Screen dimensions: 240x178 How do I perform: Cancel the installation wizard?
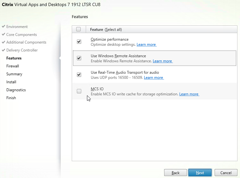(x=226, y=173)
